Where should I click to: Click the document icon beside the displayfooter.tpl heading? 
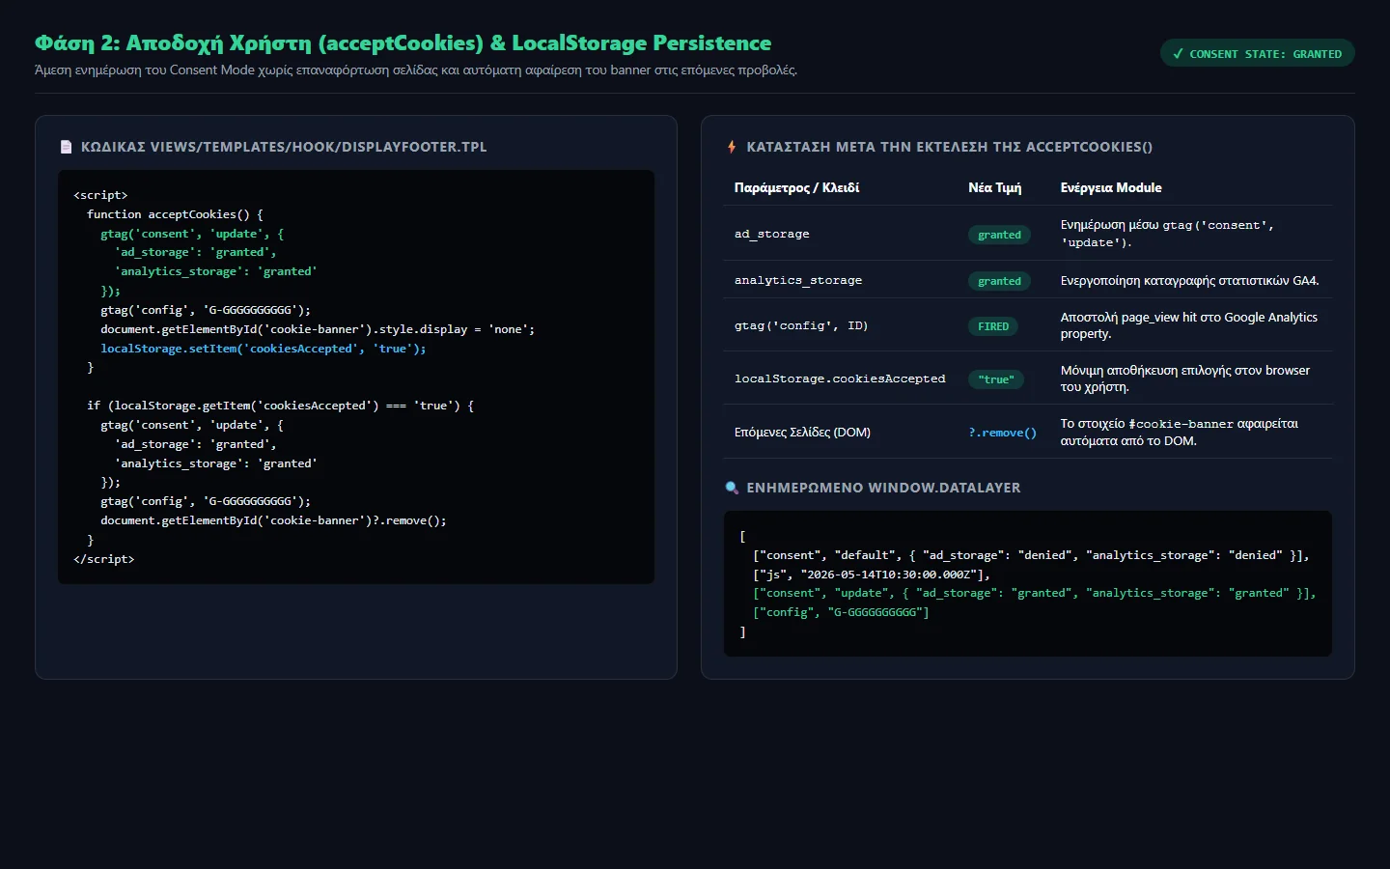(x=66, y=147)
